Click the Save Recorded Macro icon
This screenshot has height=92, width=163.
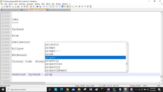pyautogui.click(x=90, y=6)
